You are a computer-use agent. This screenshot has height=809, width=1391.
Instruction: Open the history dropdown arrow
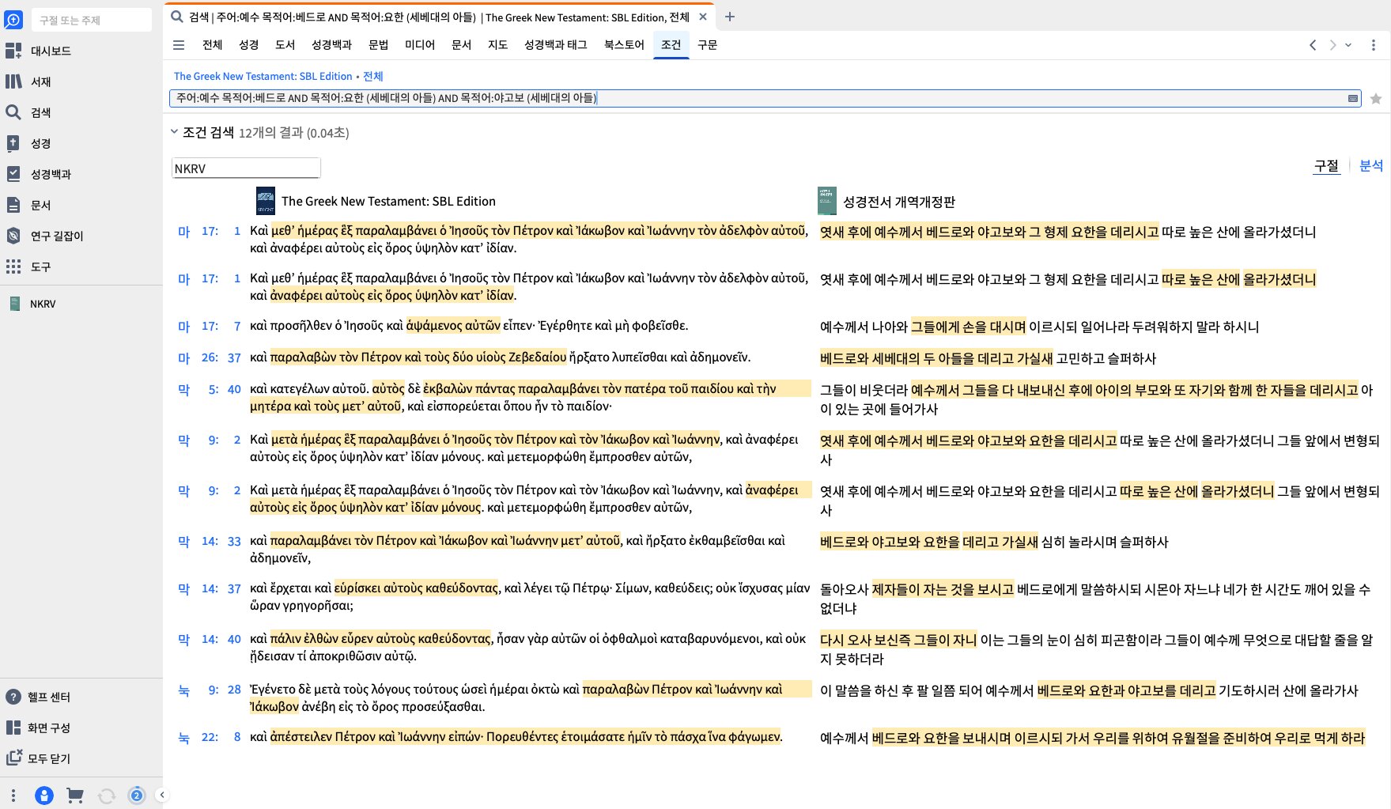1349,45
